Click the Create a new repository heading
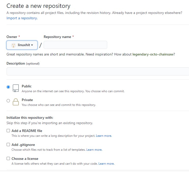The image size is (189, 172). 38,6
